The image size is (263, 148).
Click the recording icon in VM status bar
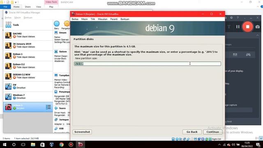(x=199, y=139)
